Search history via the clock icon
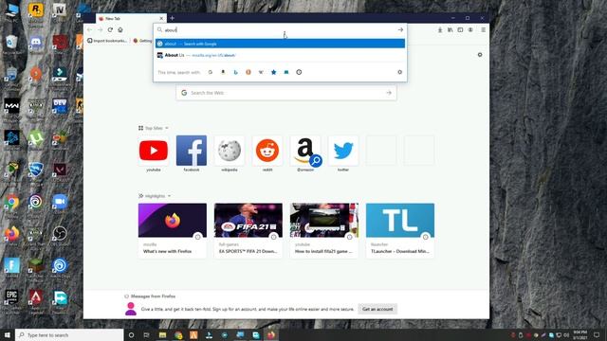Screen dimensions: 607x341 (299, 72)
